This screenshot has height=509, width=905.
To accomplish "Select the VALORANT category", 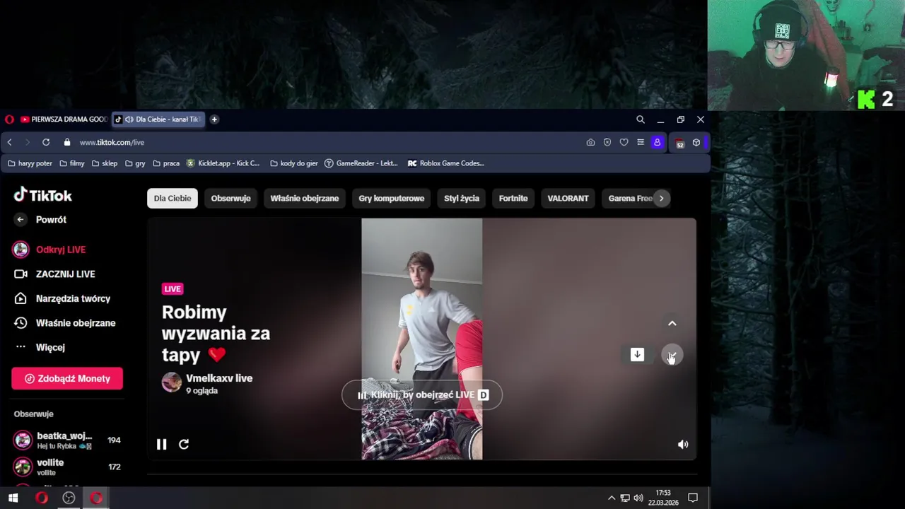I will (x=568, y=198).
